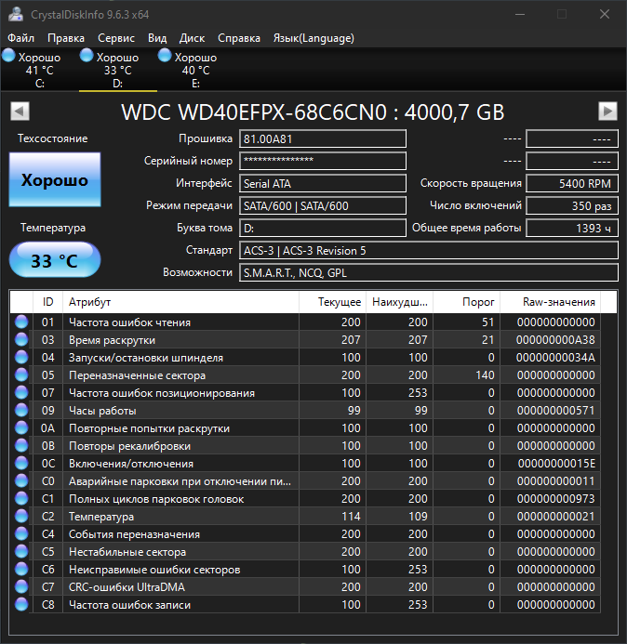Click status orb for attribute C4 reallocation events
The width and height of the screenshot is (627, 644).
pyautogui.click(x=21, y=534)
